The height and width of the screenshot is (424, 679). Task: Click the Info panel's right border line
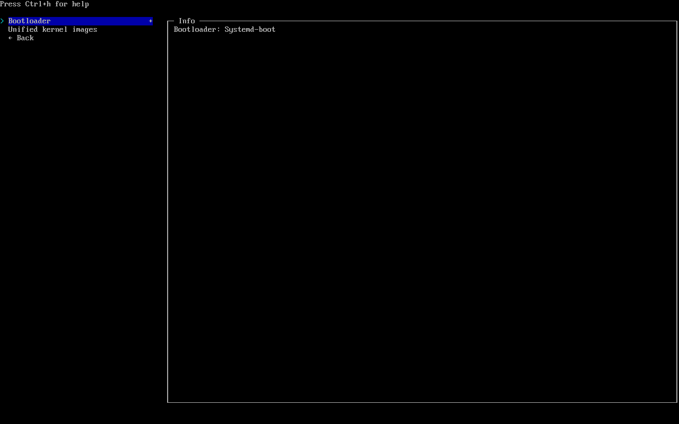[677, 212]
